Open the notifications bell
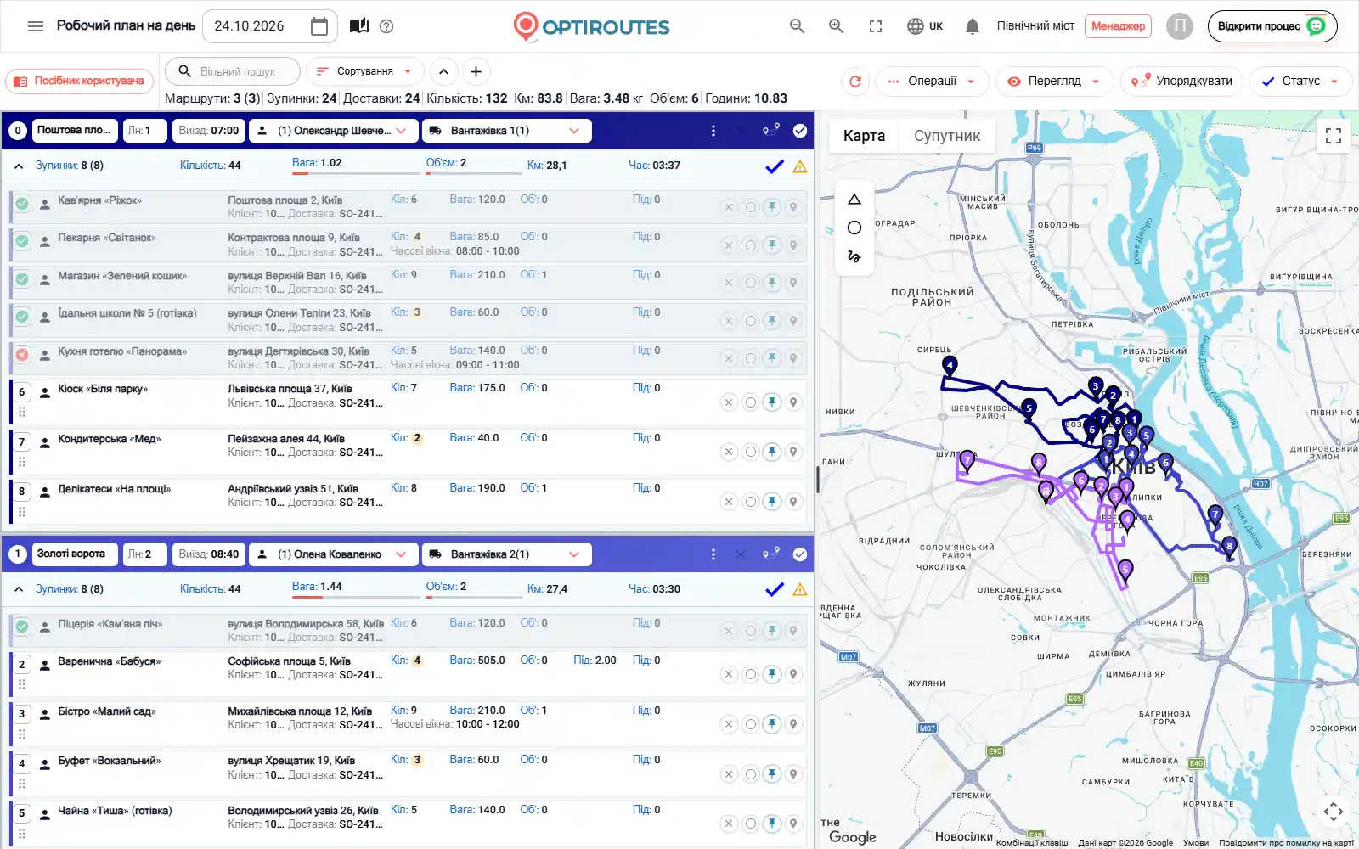This screenshot has height=849, width=1359. coord(973,26)
